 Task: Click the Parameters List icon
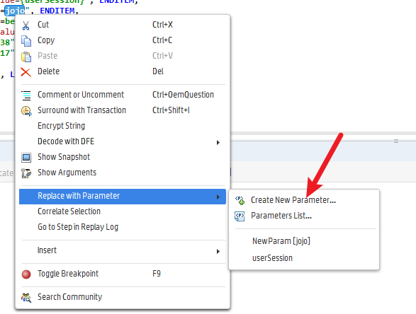coord(240,216)
